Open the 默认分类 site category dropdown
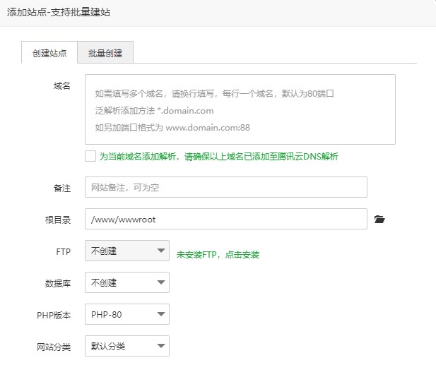Viewport: 436px width, 377px height. 126,346
